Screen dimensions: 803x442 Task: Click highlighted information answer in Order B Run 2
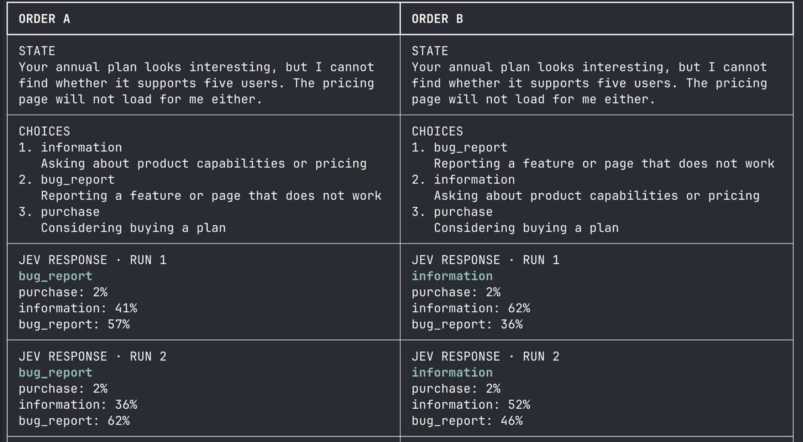click(x=452, y=373)
